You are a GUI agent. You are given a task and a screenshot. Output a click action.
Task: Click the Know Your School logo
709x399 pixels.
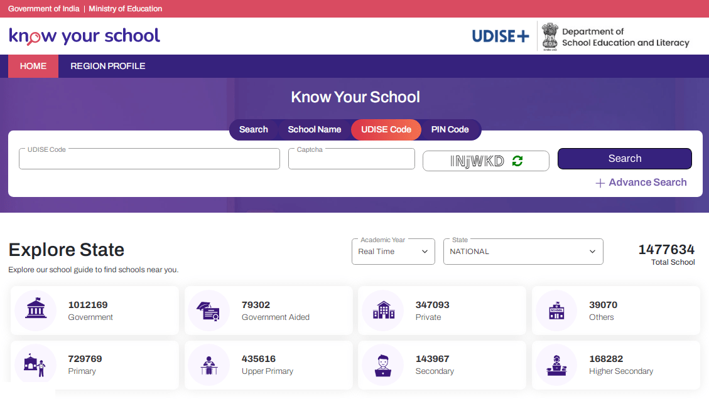85,36
